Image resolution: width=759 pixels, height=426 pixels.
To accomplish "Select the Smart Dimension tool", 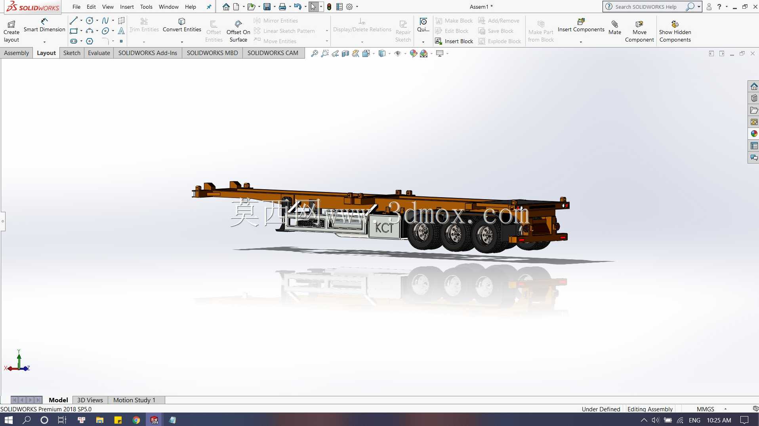I will click(x=44, y=25).
